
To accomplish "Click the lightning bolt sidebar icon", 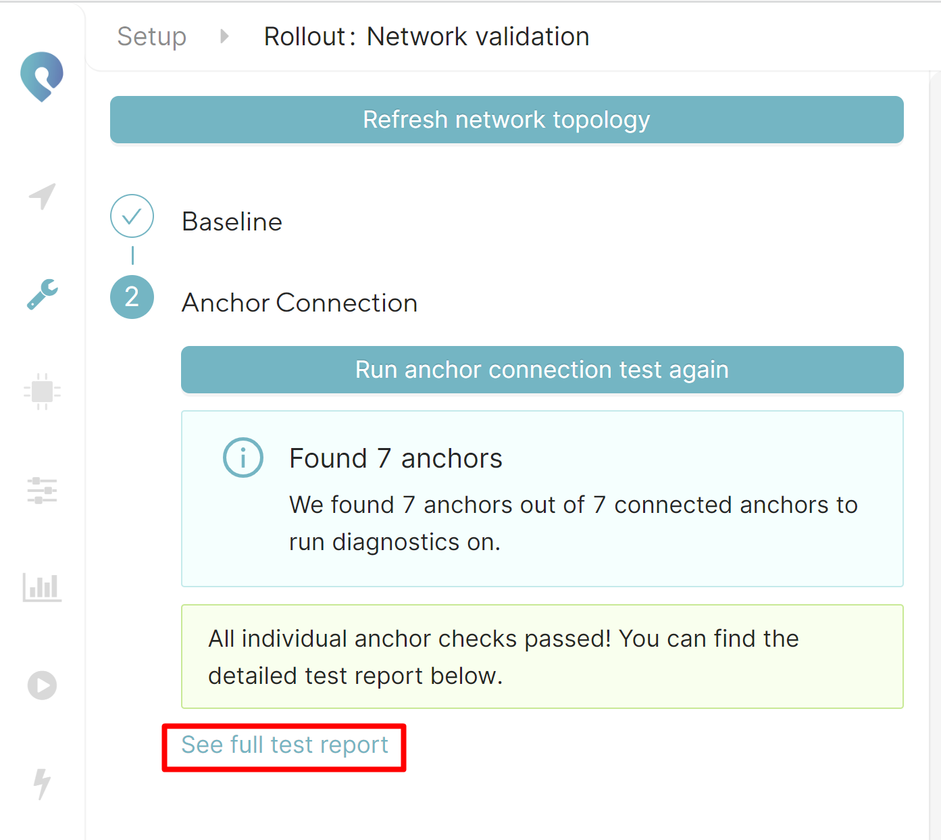I will pos(42,783).
